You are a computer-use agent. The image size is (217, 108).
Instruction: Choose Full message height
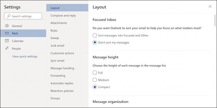tap(95, 73)
